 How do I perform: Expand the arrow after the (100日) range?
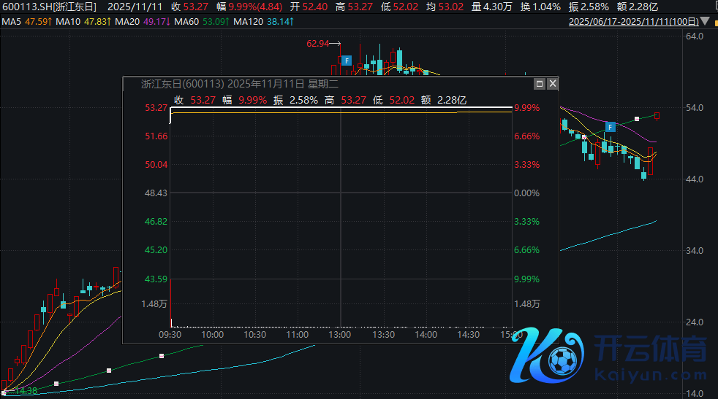point(711,21)
